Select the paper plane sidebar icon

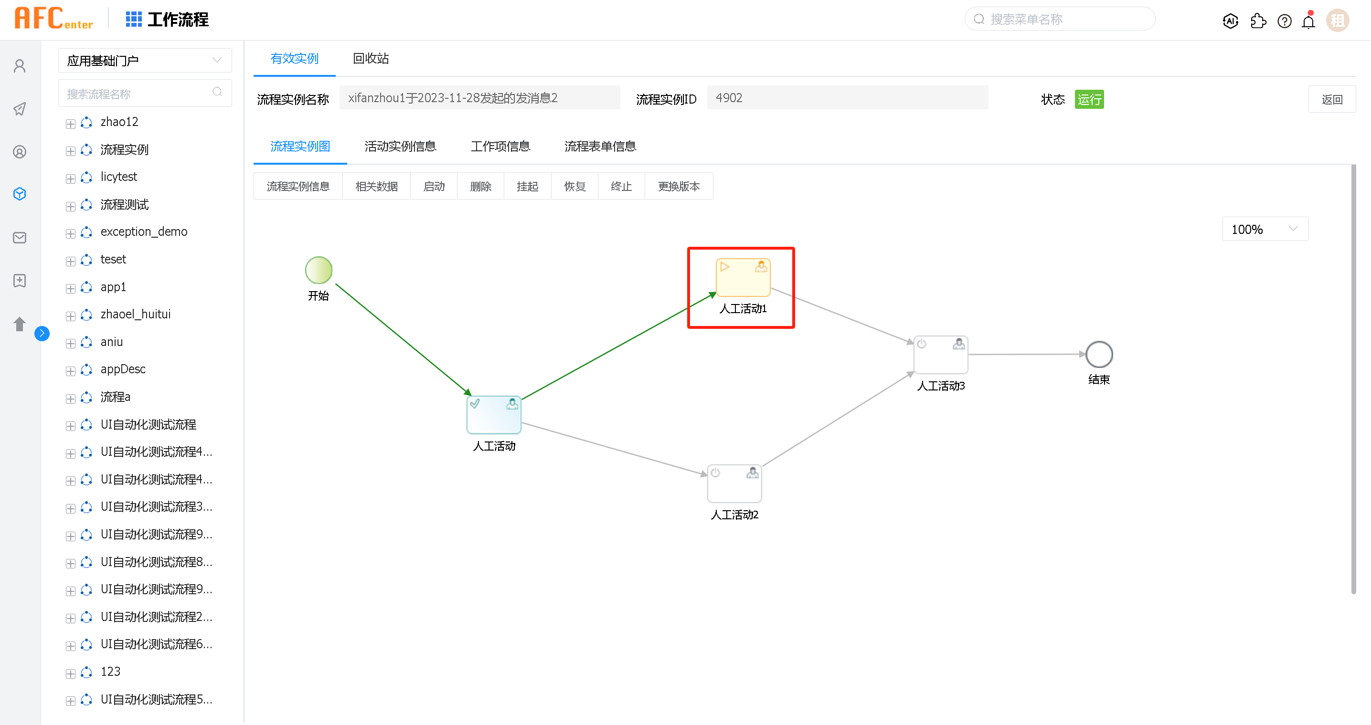(20, 109)
